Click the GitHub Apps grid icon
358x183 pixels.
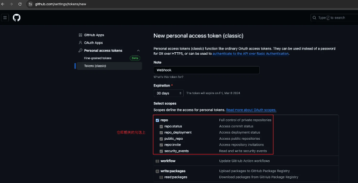pos(80,35)
